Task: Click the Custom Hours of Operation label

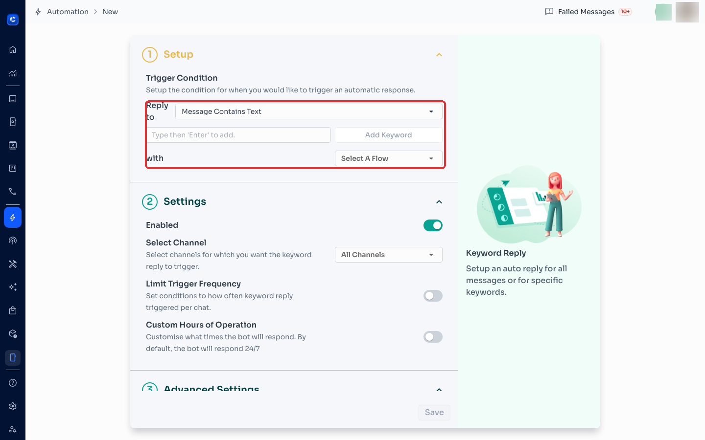Action: click(201, 325)
